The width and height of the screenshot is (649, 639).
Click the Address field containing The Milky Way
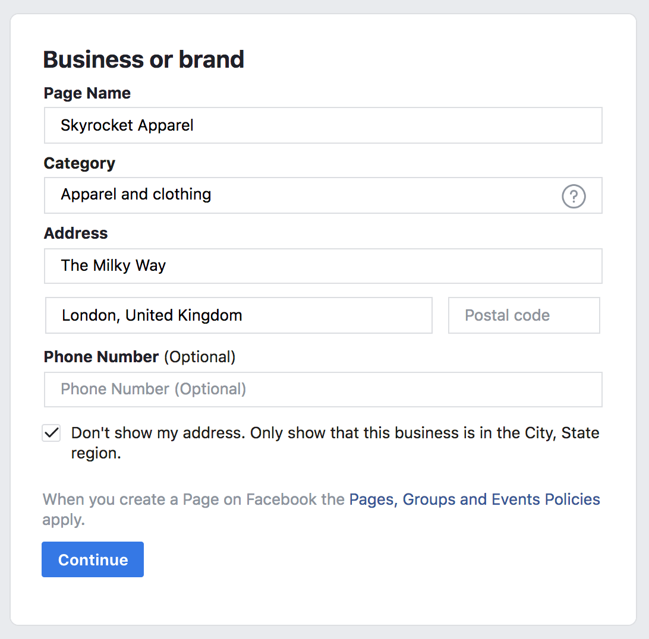pyautogui.click(x=323, y=266)
